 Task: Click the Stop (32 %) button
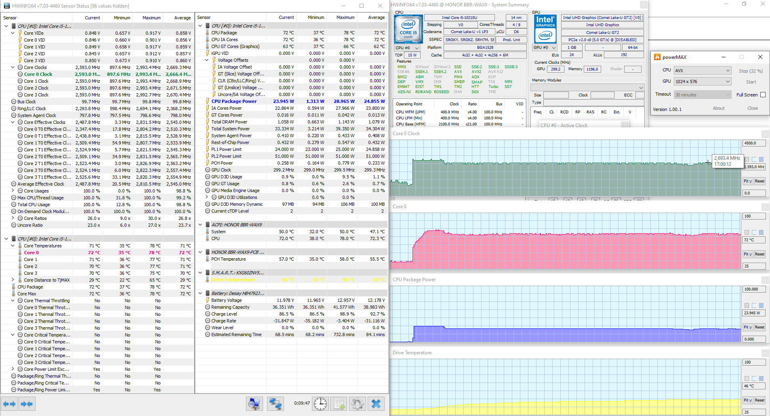pos(750,71)
